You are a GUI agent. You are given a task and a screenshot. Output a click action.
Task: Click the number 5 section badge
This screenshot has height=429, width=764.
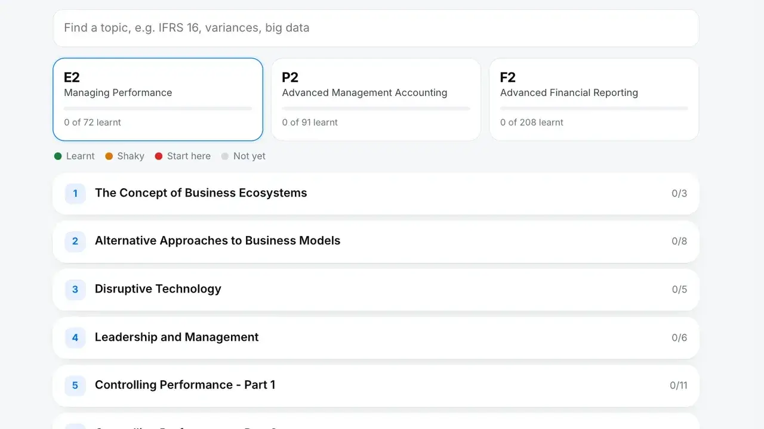[75, 386]
